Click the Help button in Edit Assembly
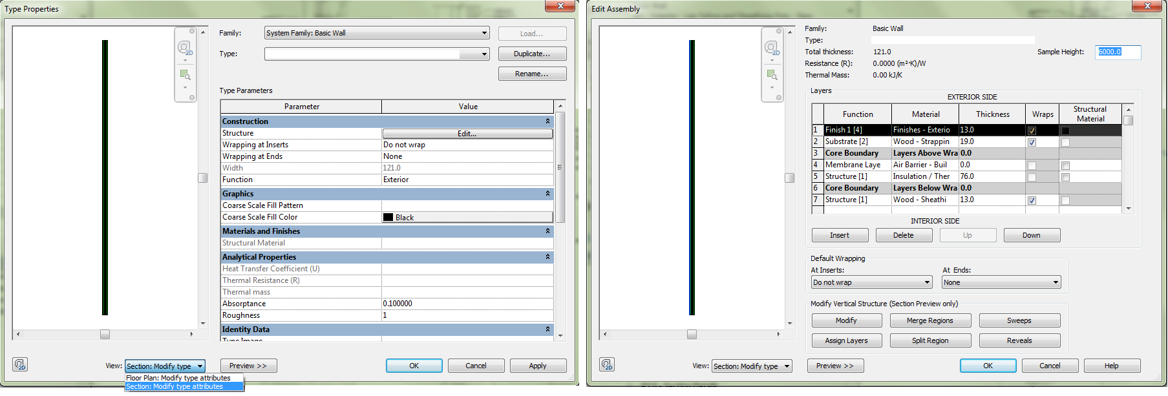Screen dimensions: 1168x396 (1112, 366)
